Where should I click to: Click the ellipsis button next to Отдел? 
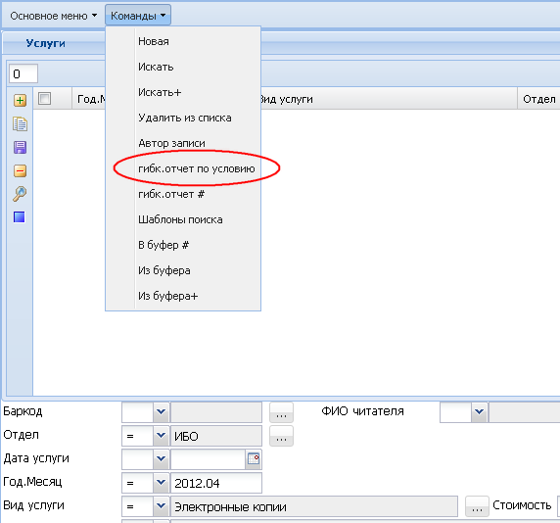(x=281, y=436)
